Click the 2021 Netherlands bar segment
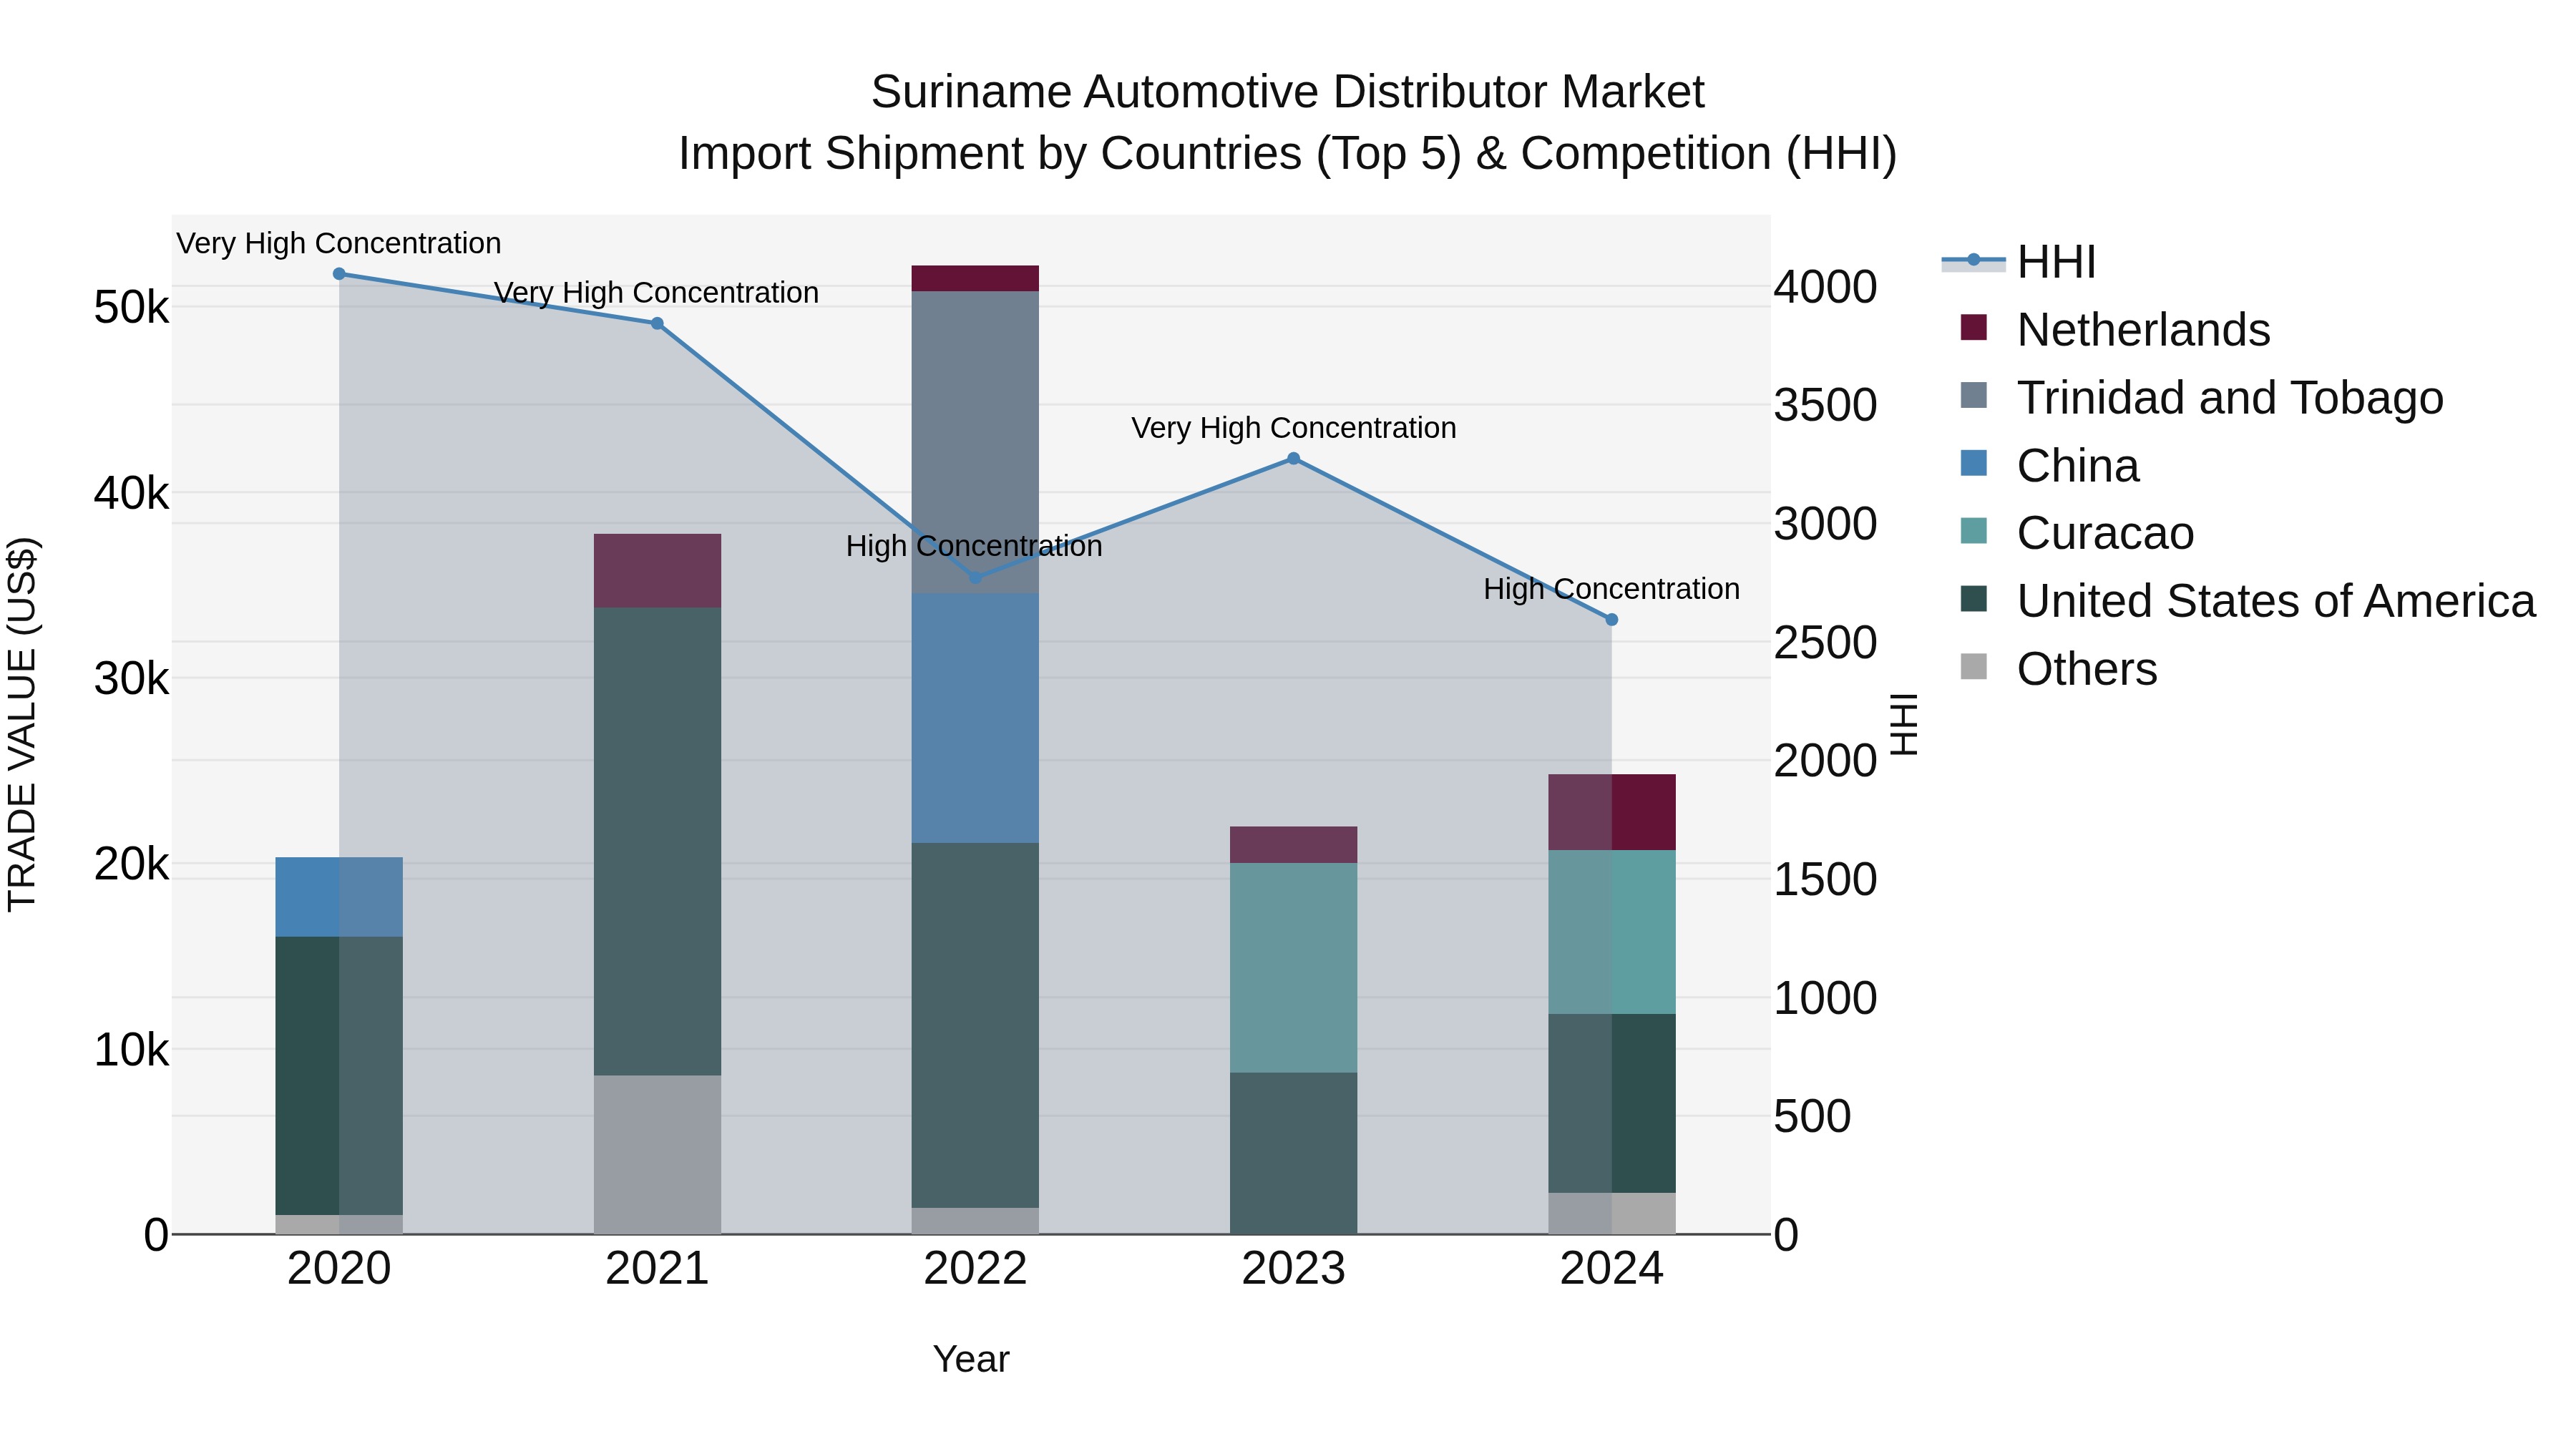Viewport: 2576px width, 1449px height. click(x=657, y=571)
